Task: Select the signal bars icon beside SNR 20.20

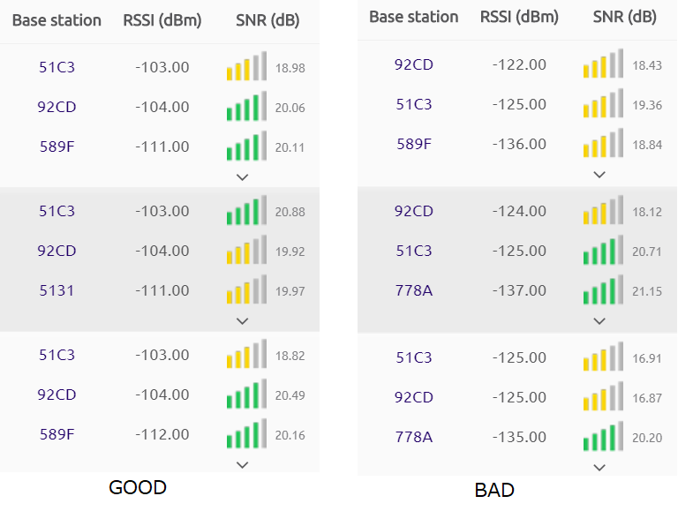Action: [x=603, y=438]
